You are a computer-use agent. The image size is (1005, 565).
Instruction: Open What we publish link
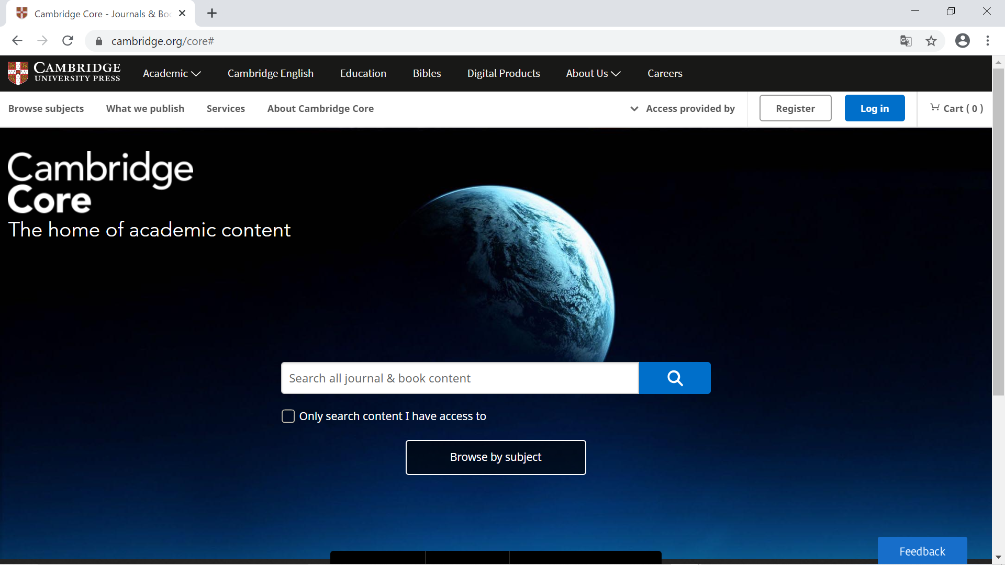click(145, 108)
